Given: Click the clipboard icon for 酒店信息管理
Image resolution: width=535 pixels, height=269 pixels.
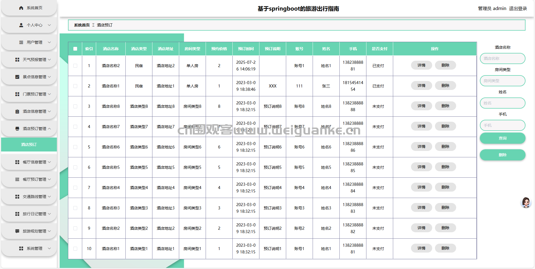Looking at the screenshot, I should [17, 111].
